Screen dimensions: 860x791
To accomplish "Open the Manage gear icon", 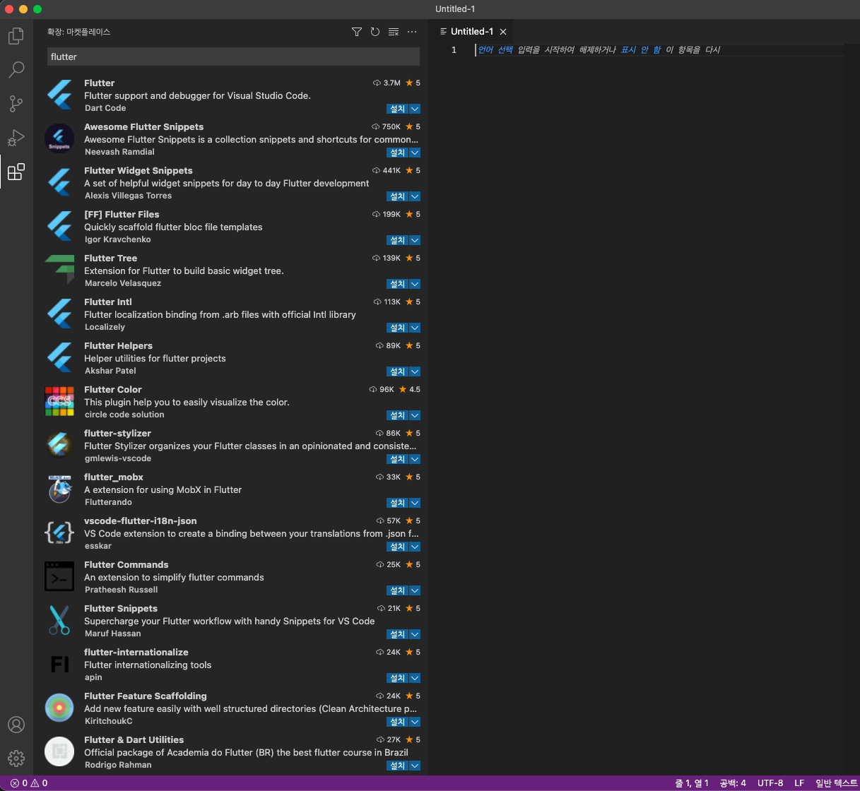I will (16, 759).
